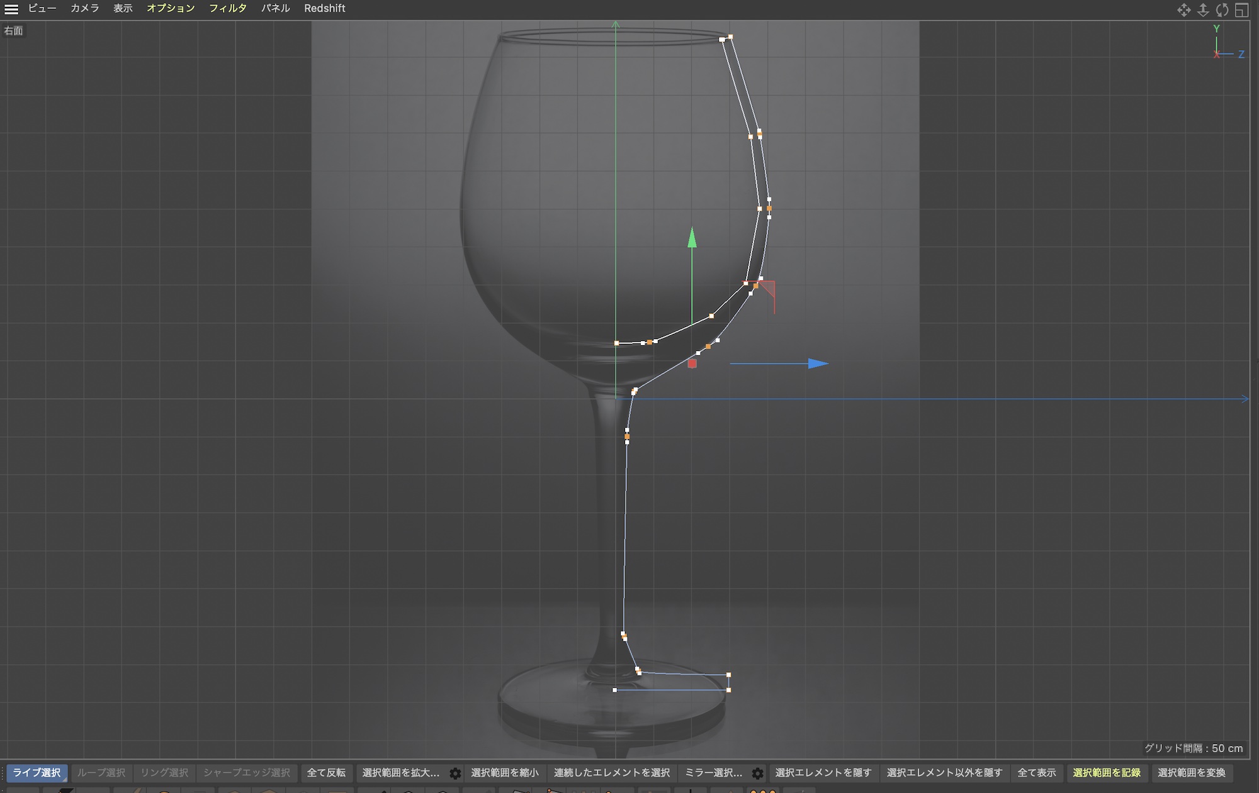This screenshot has width=1259, height=793.
Task: Click the viewport zoom camera icon
Action: pyautogui.click(x=1203, y=10)
